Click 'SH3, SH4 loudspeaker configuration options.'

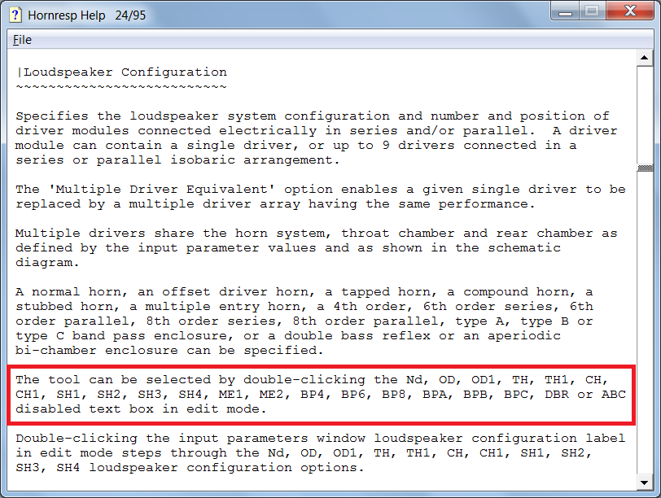coord(190,468)
